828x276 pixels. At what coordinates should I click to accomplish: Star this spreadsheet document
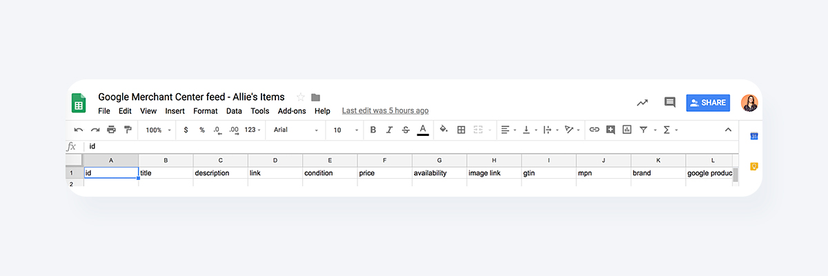[300, 97]
